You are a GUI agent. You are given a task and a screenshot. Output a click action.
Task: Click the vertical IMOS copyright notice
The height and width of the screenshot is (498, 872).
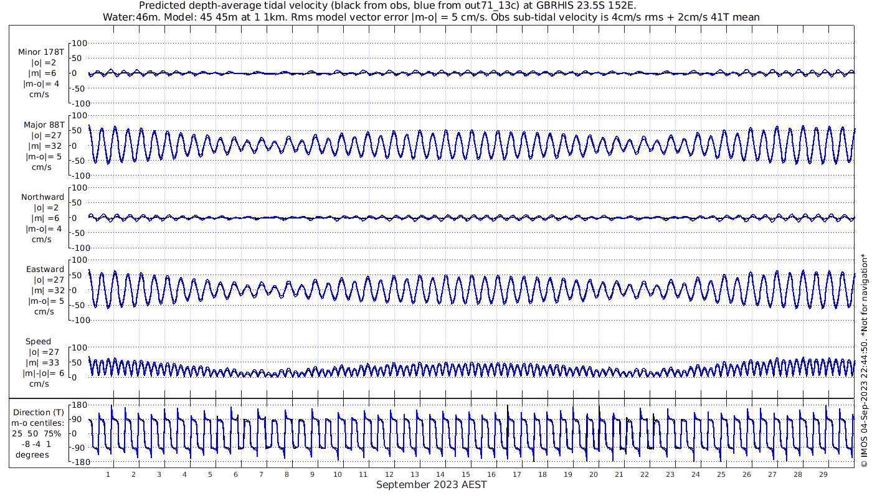click(x=864, y=360)
